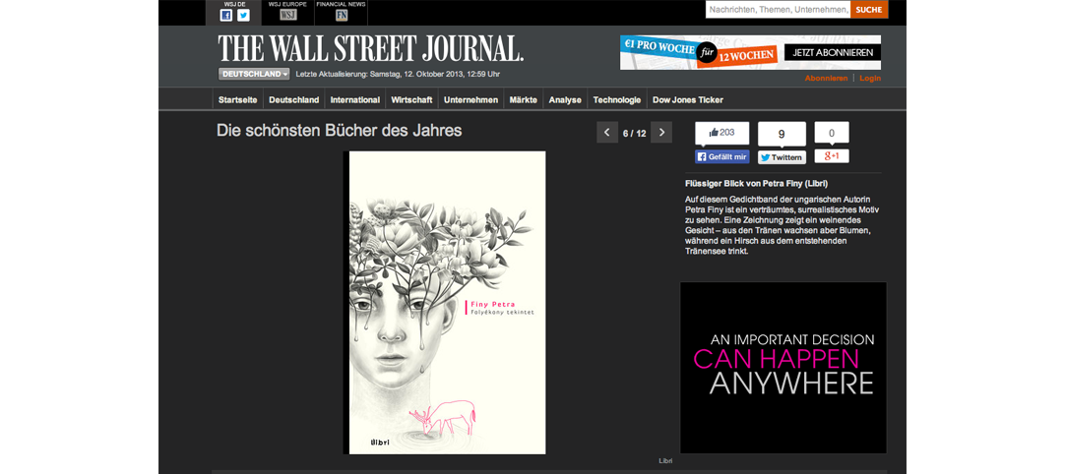
Task: Click the 'Letzte Aktualisierung' timestamp text
Action: click(398, 74)
